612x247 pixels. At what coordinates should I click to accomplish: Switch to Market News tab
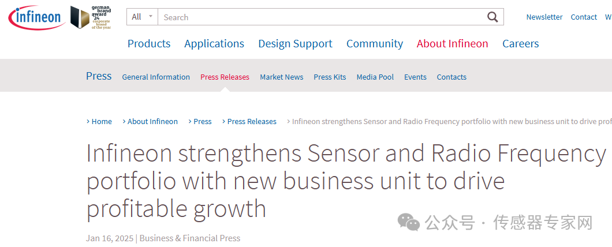point(281,77)
